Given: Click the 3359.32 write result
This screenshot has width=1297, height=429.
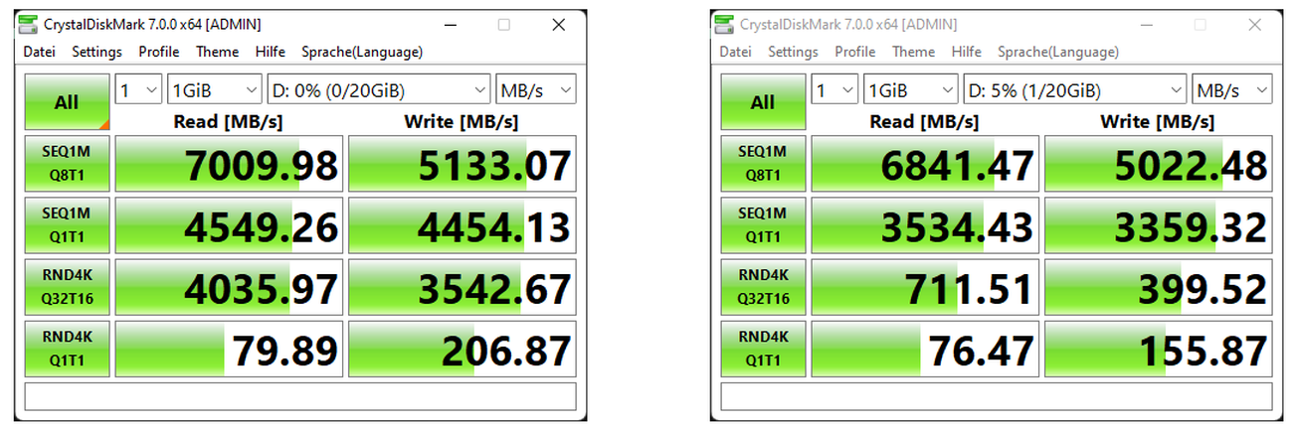Looking at the screenshot, I should pos(1159,225).
